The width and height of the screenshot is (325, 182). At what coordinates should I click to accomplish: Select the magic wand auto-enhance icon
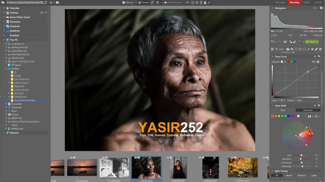pyautogui.click(x=276, y=49)
